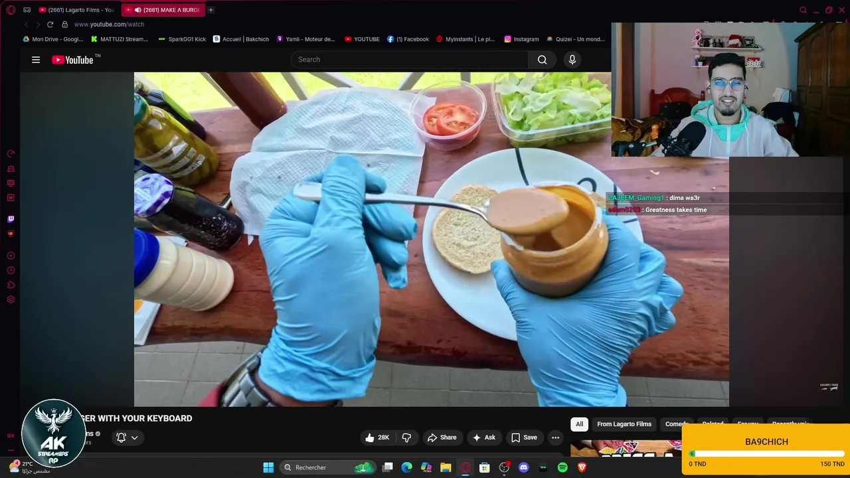Open notification bell dropdown for channel
This screenshot has height=478, width=850.
pos(127,438)
